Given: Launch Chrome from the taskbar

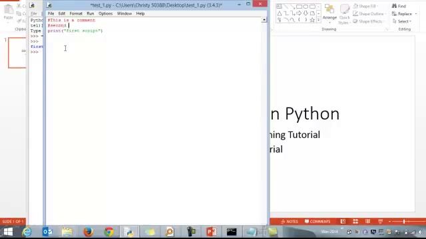Looking at the screenshot, I should tap(109, 232).
